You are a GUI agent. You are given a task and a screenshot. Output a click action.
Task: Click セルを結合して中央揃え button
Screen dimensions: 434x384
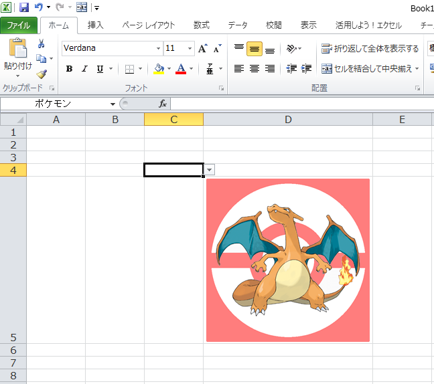pos(367,68)
